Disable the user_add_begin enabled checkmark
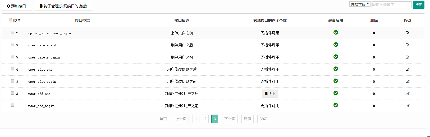 click(x=336, y=105)
